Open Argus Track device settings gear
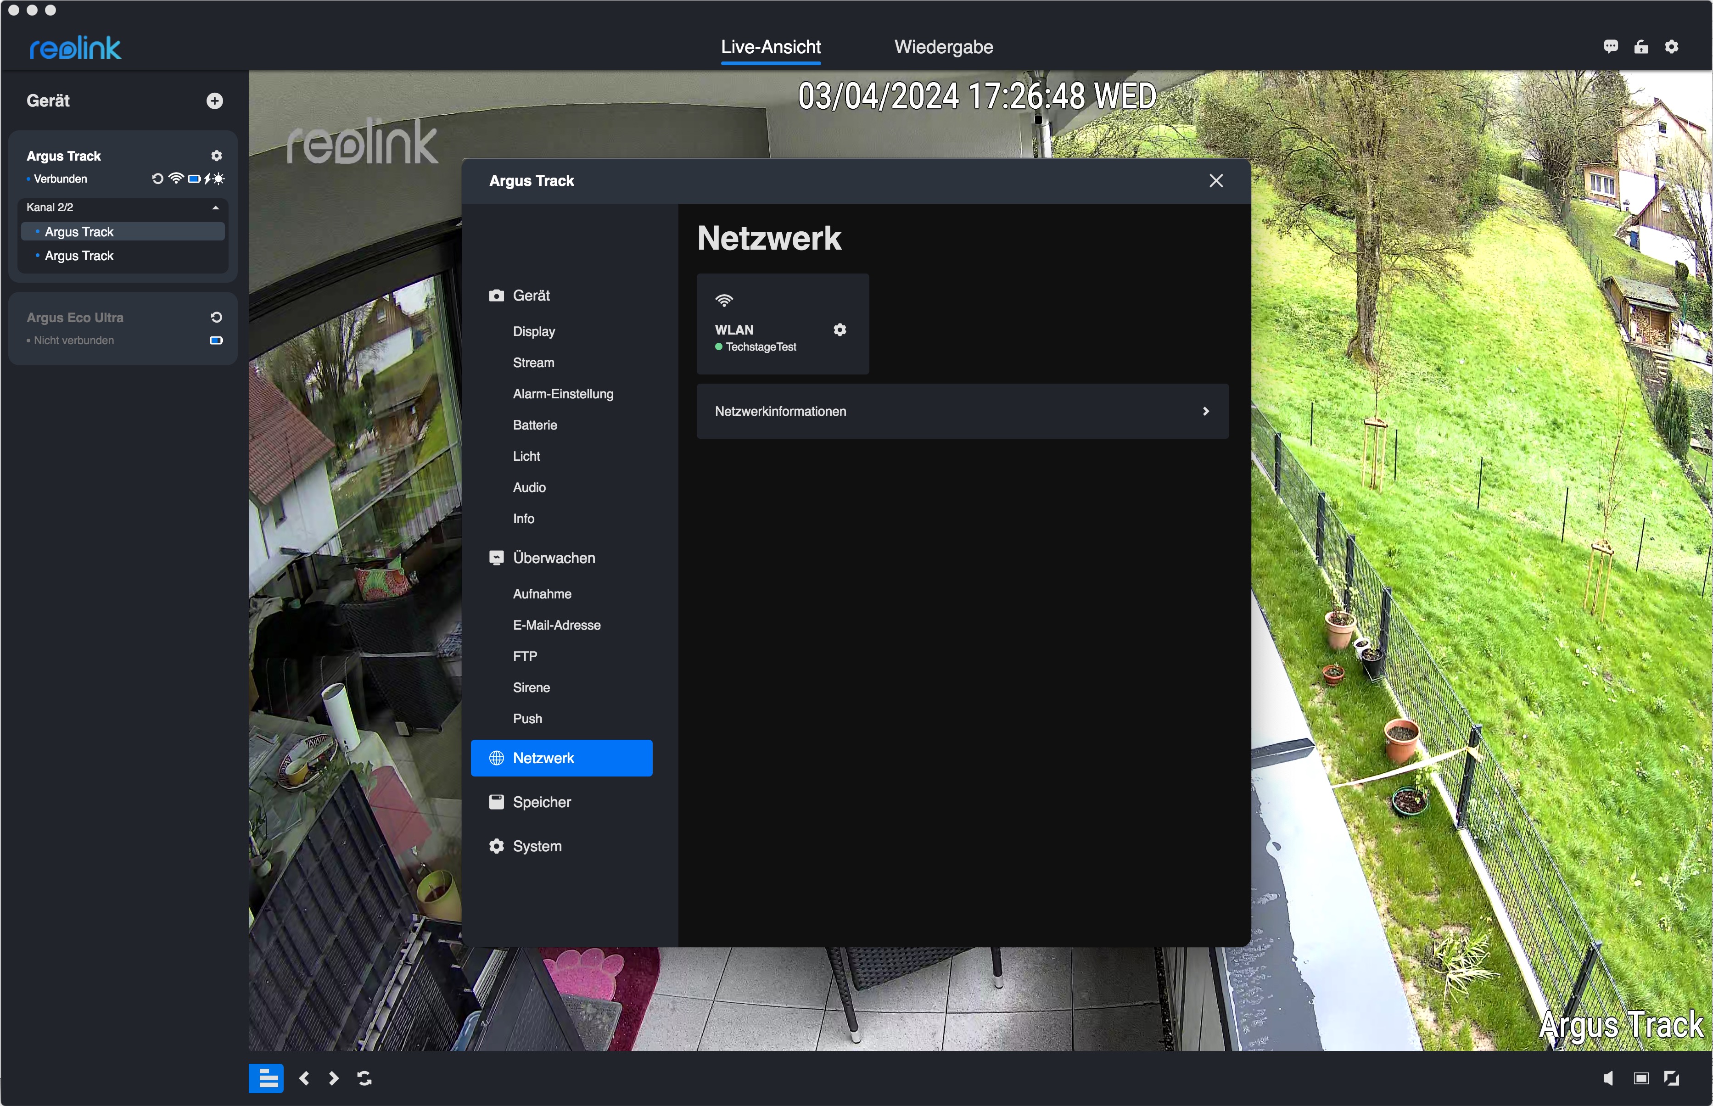Viewport: 1713px width, 1106px height. tap(216, 156)
